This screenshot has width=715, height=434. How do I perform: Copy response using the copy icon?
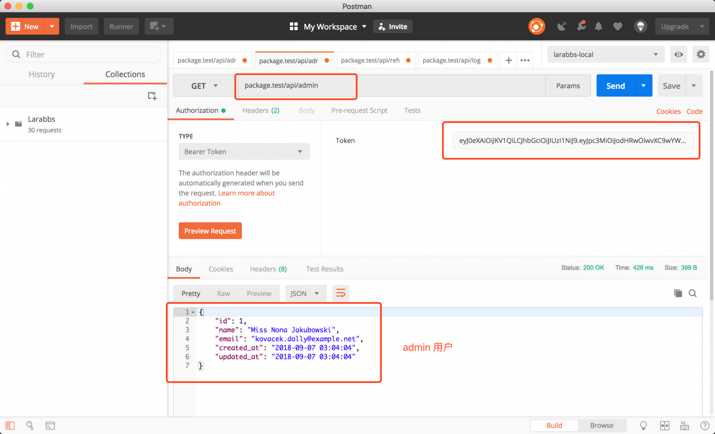point(678,293)
